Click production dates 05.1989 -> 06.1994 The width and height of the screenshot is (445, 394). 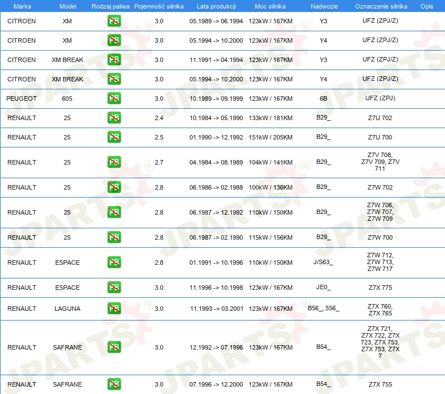pyautogui.click(x=216, y=21)
